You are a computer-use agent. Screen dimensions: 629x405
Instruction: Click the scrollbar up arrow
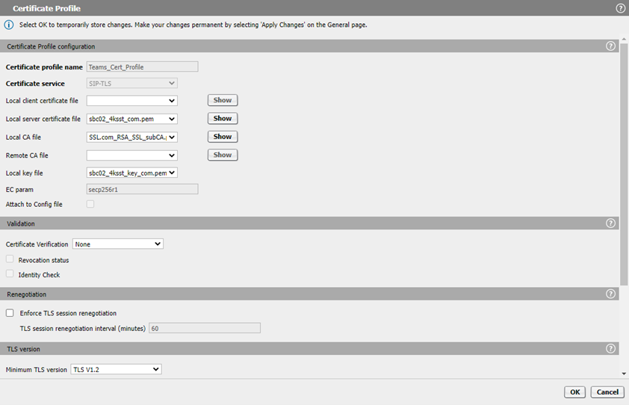point(624,40)
